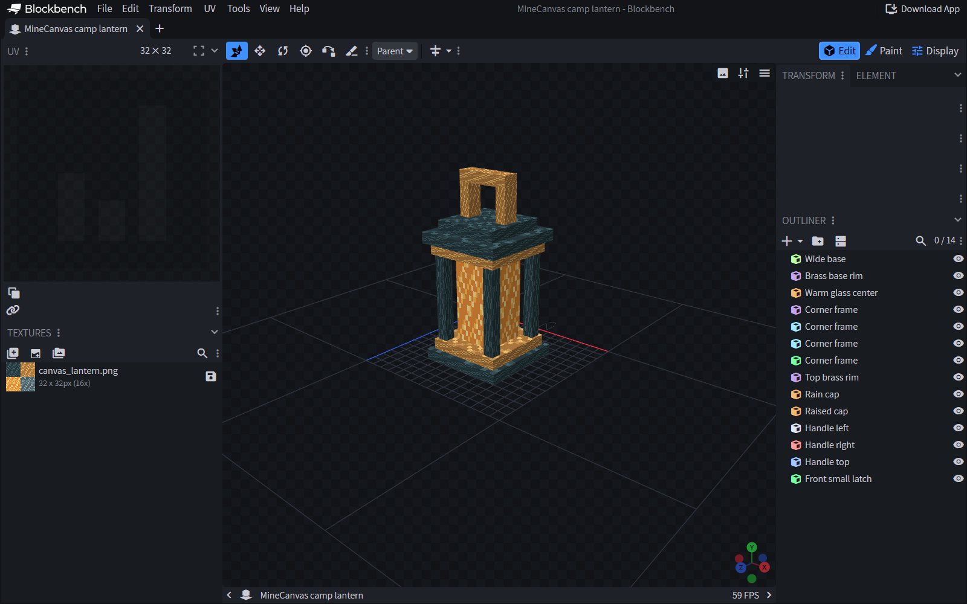Screen dimensions: 967x604
Task: Collapse the Element panel
Action: click(x=958, y=75)
